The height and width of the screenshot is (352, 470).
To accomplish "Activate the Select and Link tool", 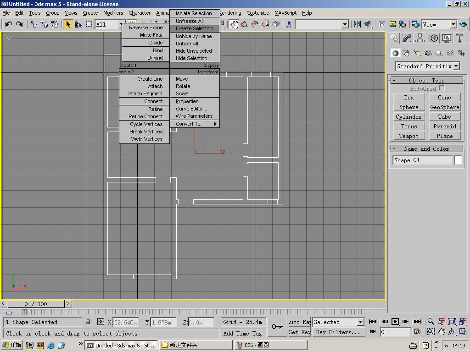I will pyautogui.click(x=34, y=24).
